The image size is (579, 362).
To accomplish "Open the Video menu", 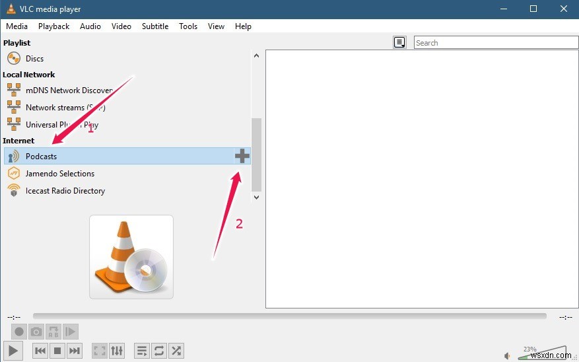I will point(121,26).
